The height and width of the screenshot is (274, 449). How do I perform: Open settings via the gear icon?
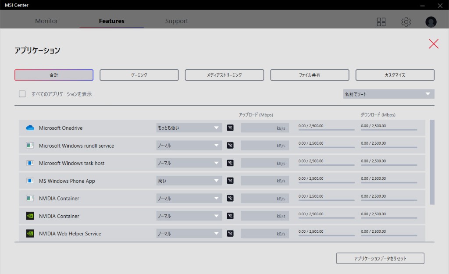click(406, 22)
